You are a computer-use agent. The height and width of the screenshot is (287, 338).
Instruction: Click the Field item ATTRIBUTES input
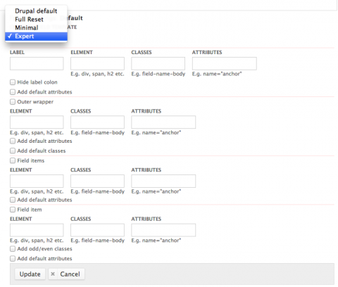(x=163, y=230)
